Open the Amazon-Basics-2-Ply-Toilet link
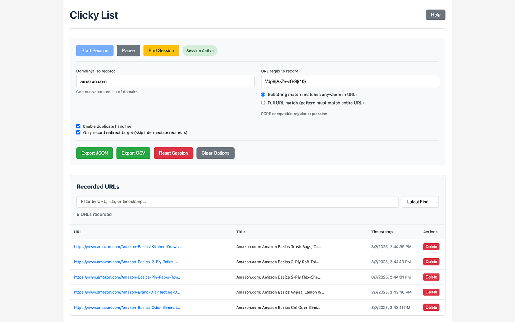The image size is (515, 322). point(126,262)
